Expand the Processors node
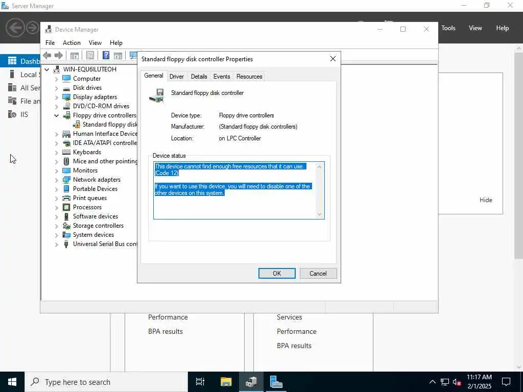Image resolution: width=523 pixels, height=392 pixels. pos(56,207)
